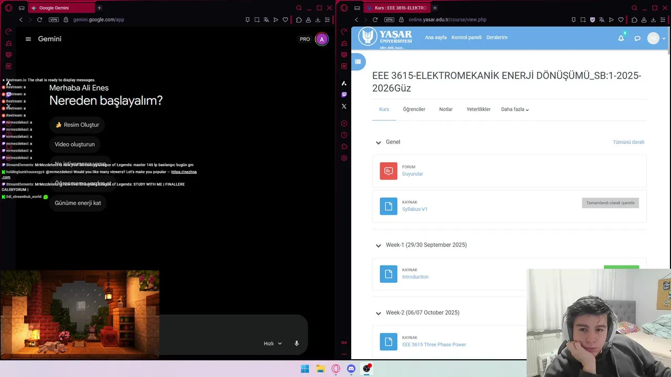Click the gemini.google.com/app address field

[x=99, y=19]
